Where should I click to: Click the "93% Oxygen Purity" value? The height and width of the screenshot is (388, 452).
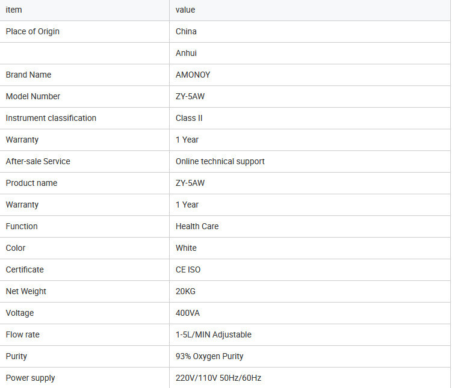coord(209,356)
